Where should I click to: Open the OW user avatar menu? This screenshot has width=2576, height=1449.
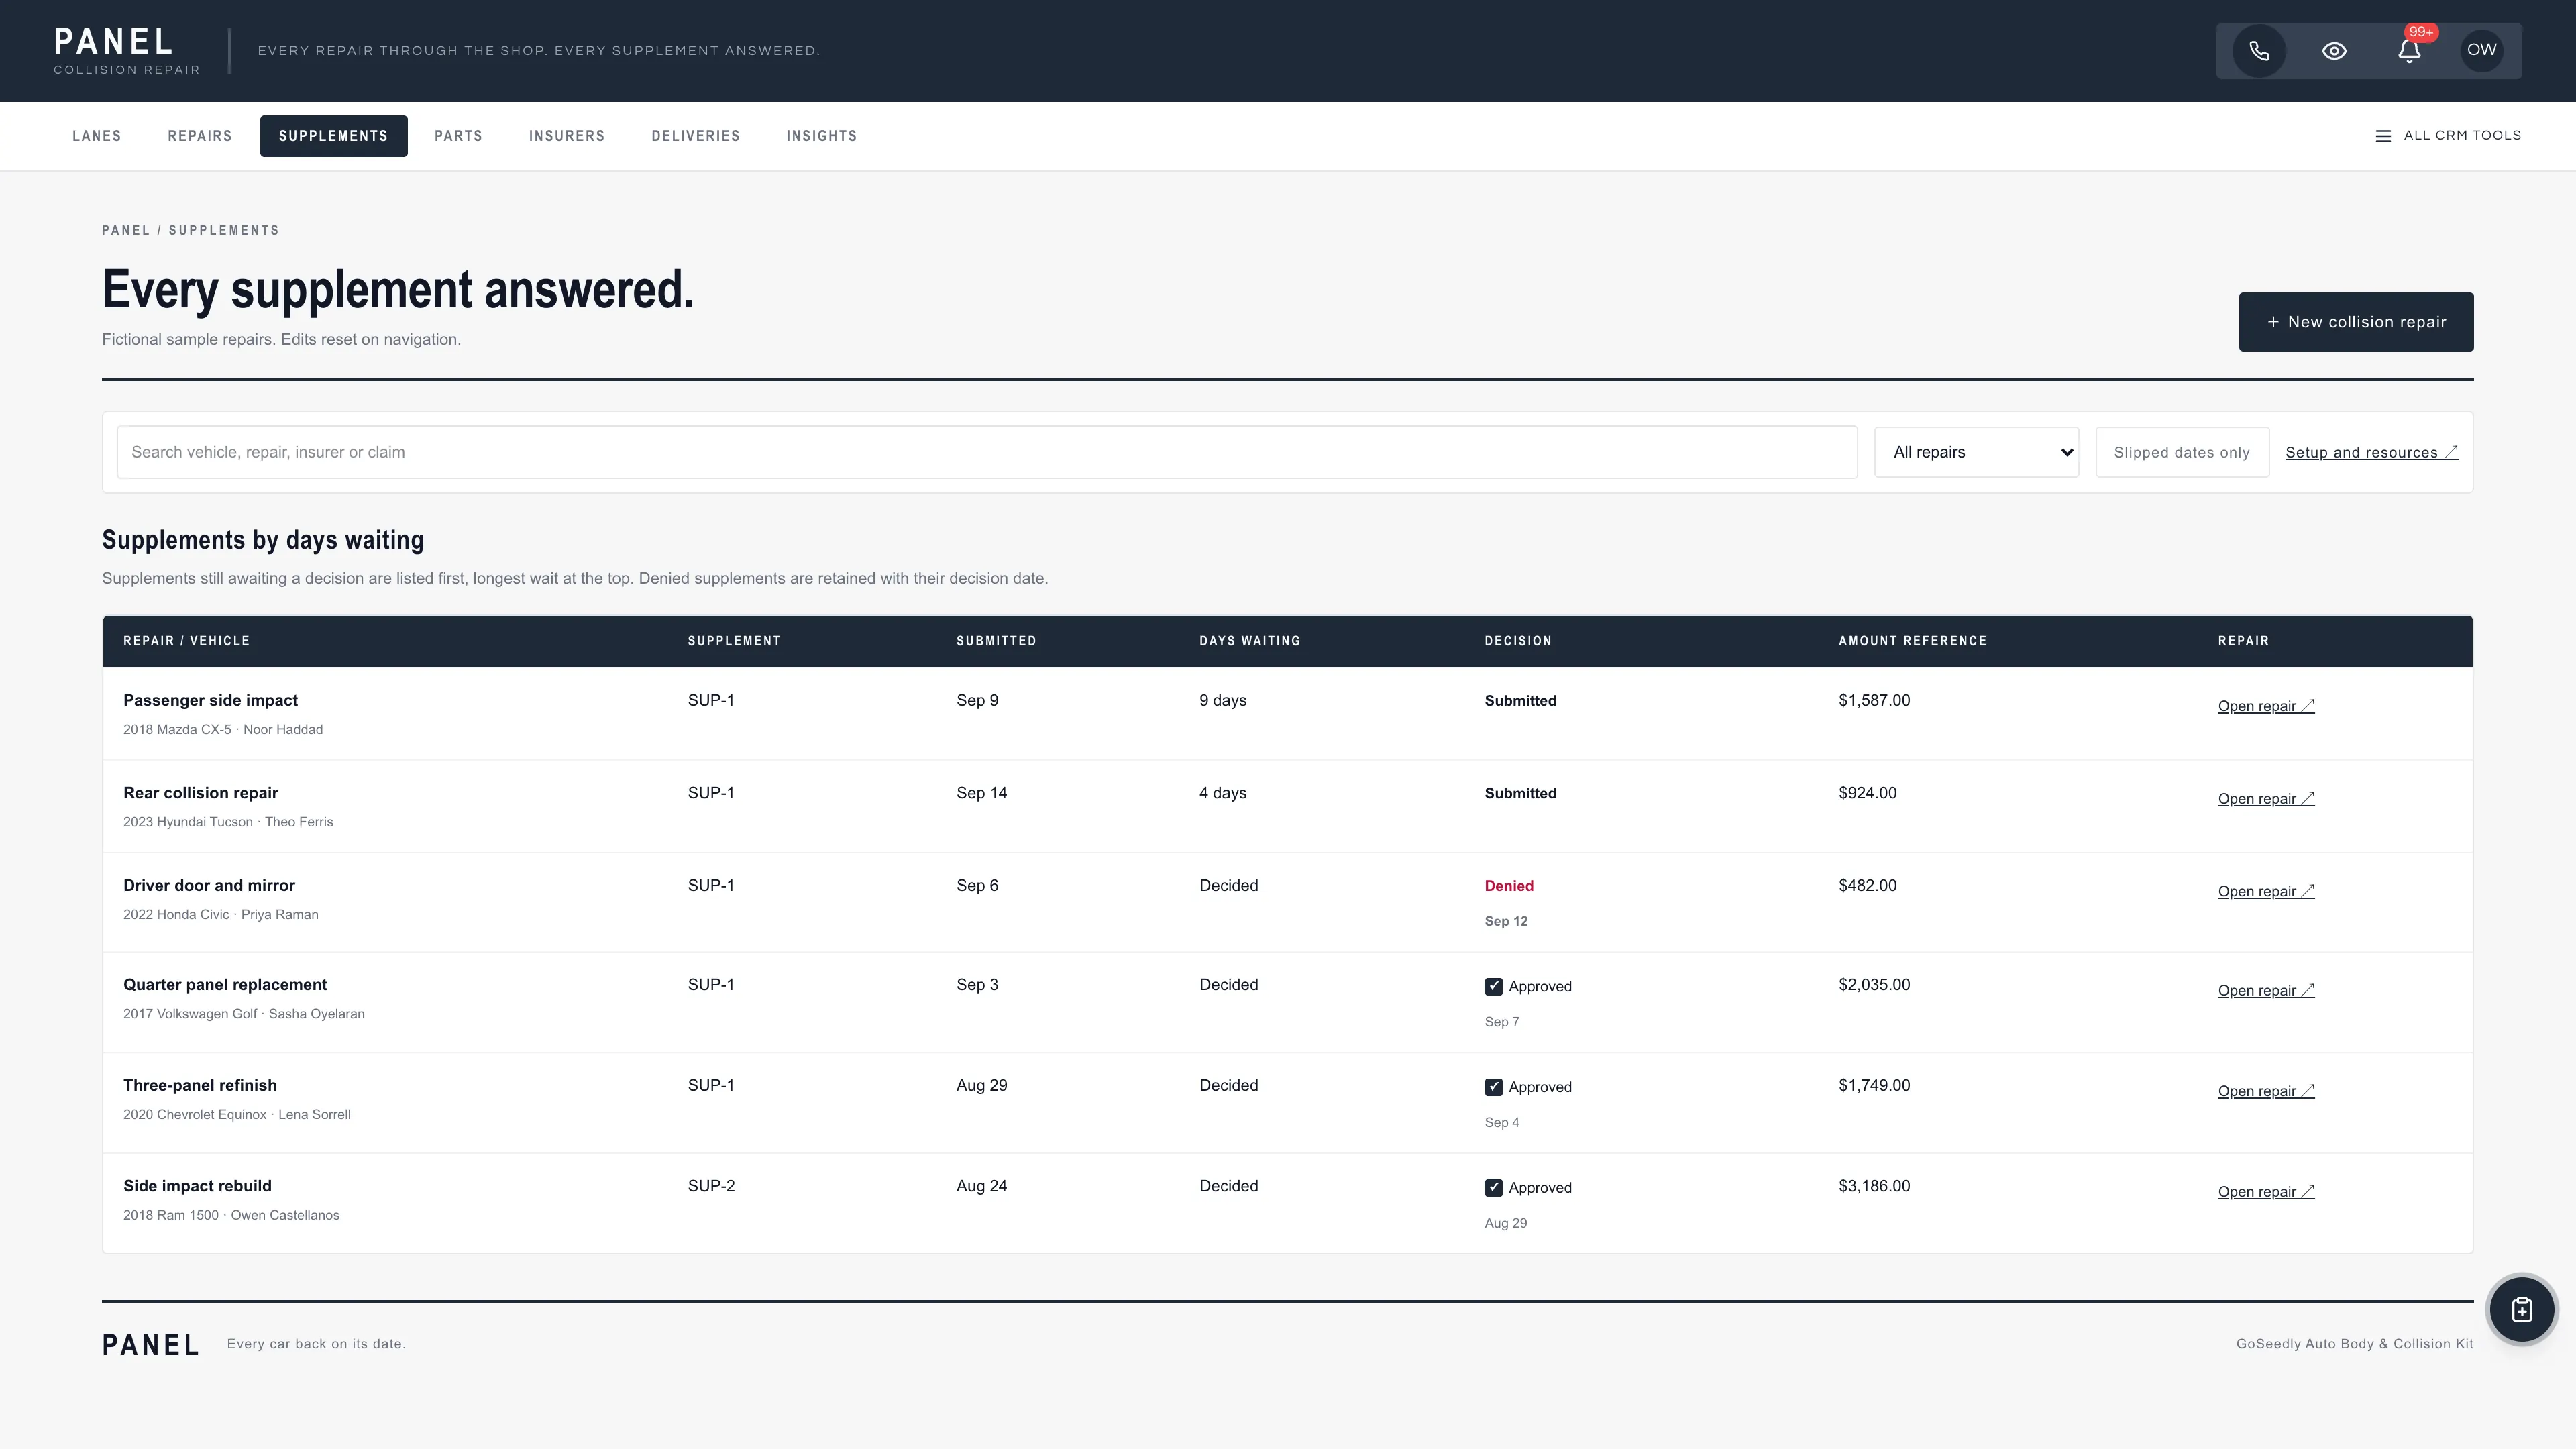[2481, 50]
